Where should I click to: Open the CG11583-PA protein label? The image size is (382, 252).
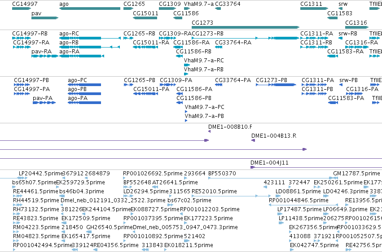point(346,98)
